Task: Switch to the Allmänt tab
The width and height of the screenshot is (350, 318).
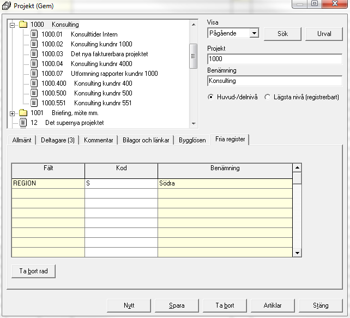Action: (22, 140)
